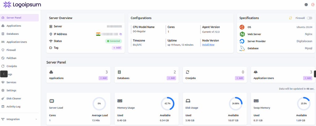The height and width of the screenshot is (126, 316).
Task: Open the right edge panel handle
Action: (x=315, y=74)
